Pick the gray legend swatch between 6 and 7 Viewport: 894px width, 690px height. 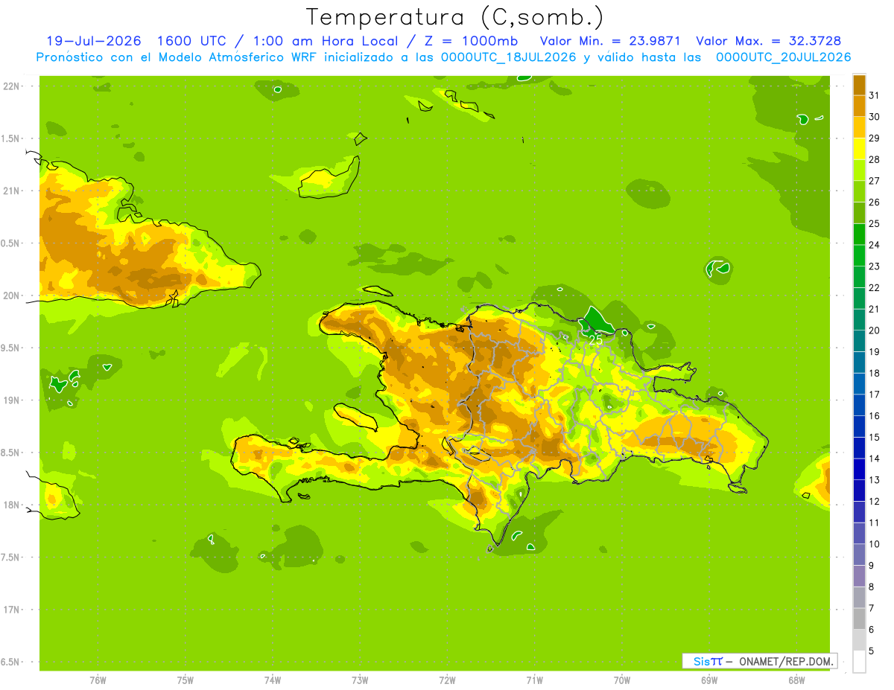(859, 619)
